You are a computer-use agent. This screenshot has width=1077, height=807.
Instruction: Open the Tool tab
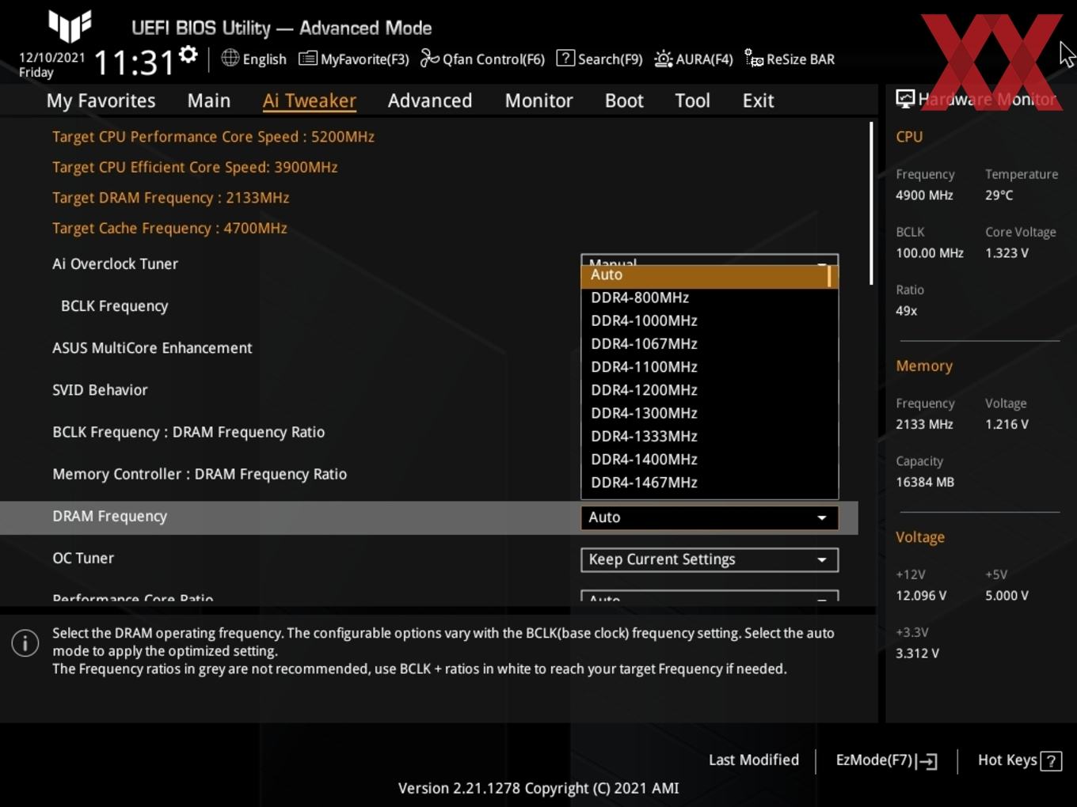pyautogui.click(x=693, y=100)
